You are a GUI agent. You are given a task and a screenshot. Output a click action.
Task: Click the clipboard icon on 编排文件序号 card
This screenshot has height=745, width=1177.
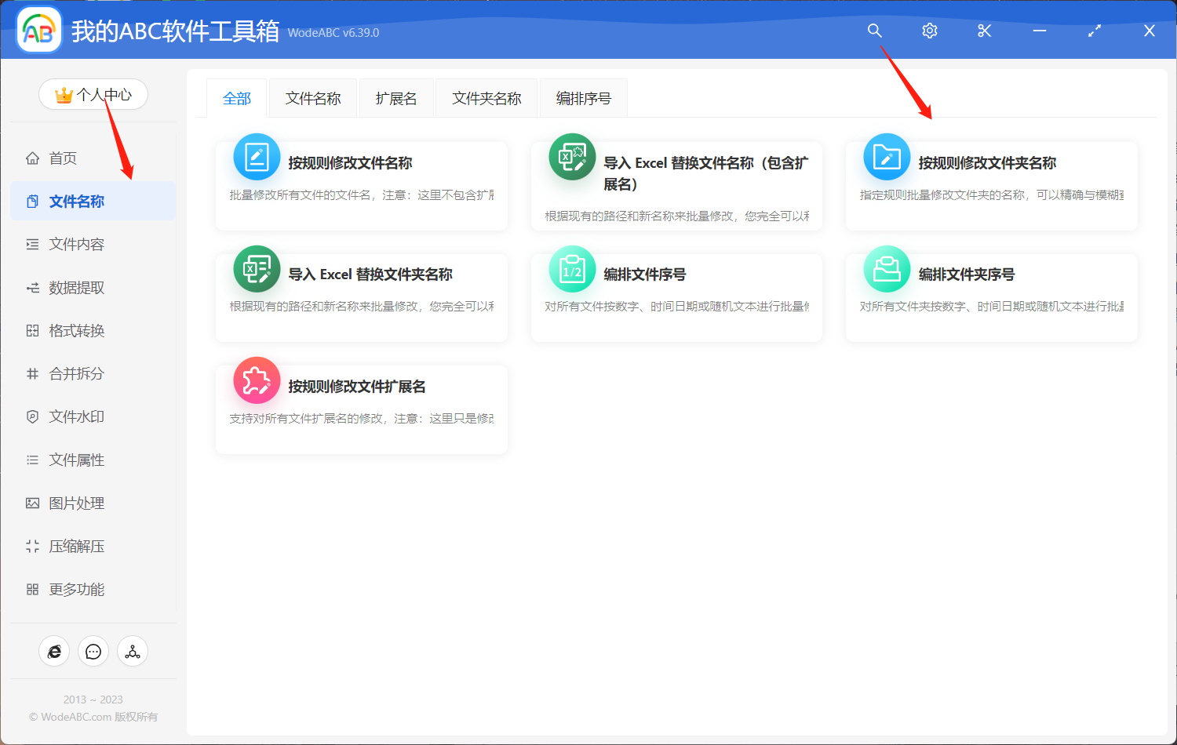pyautogui.click(x=572, y=268)
